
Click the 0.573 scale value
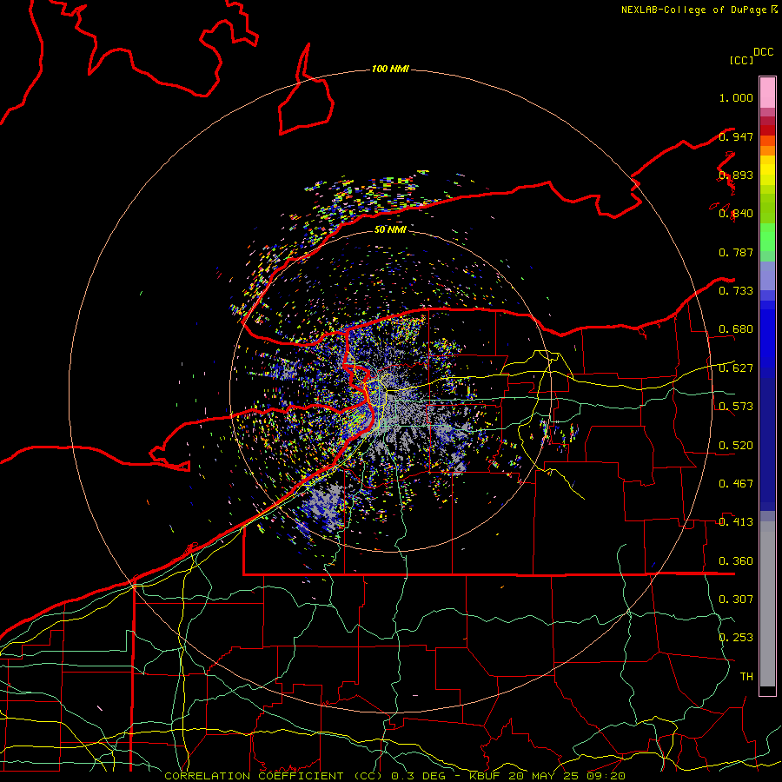(736, 407)
